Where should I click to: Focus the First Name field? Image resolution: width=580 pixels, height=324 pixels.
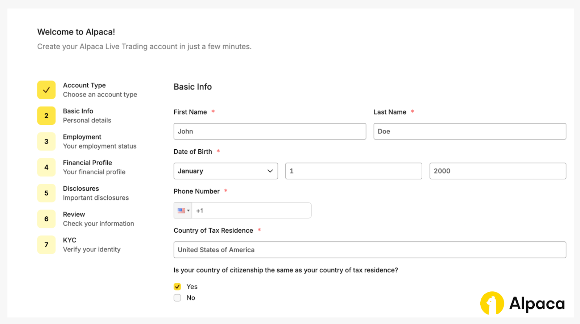[x=270, y=132]
